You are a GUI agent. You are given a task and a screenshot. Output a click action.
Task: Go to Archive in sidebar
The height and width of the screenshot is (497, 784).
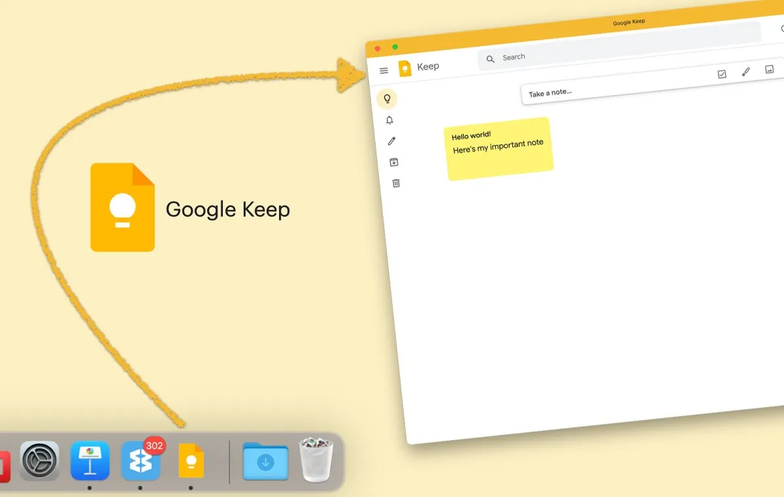393,162
